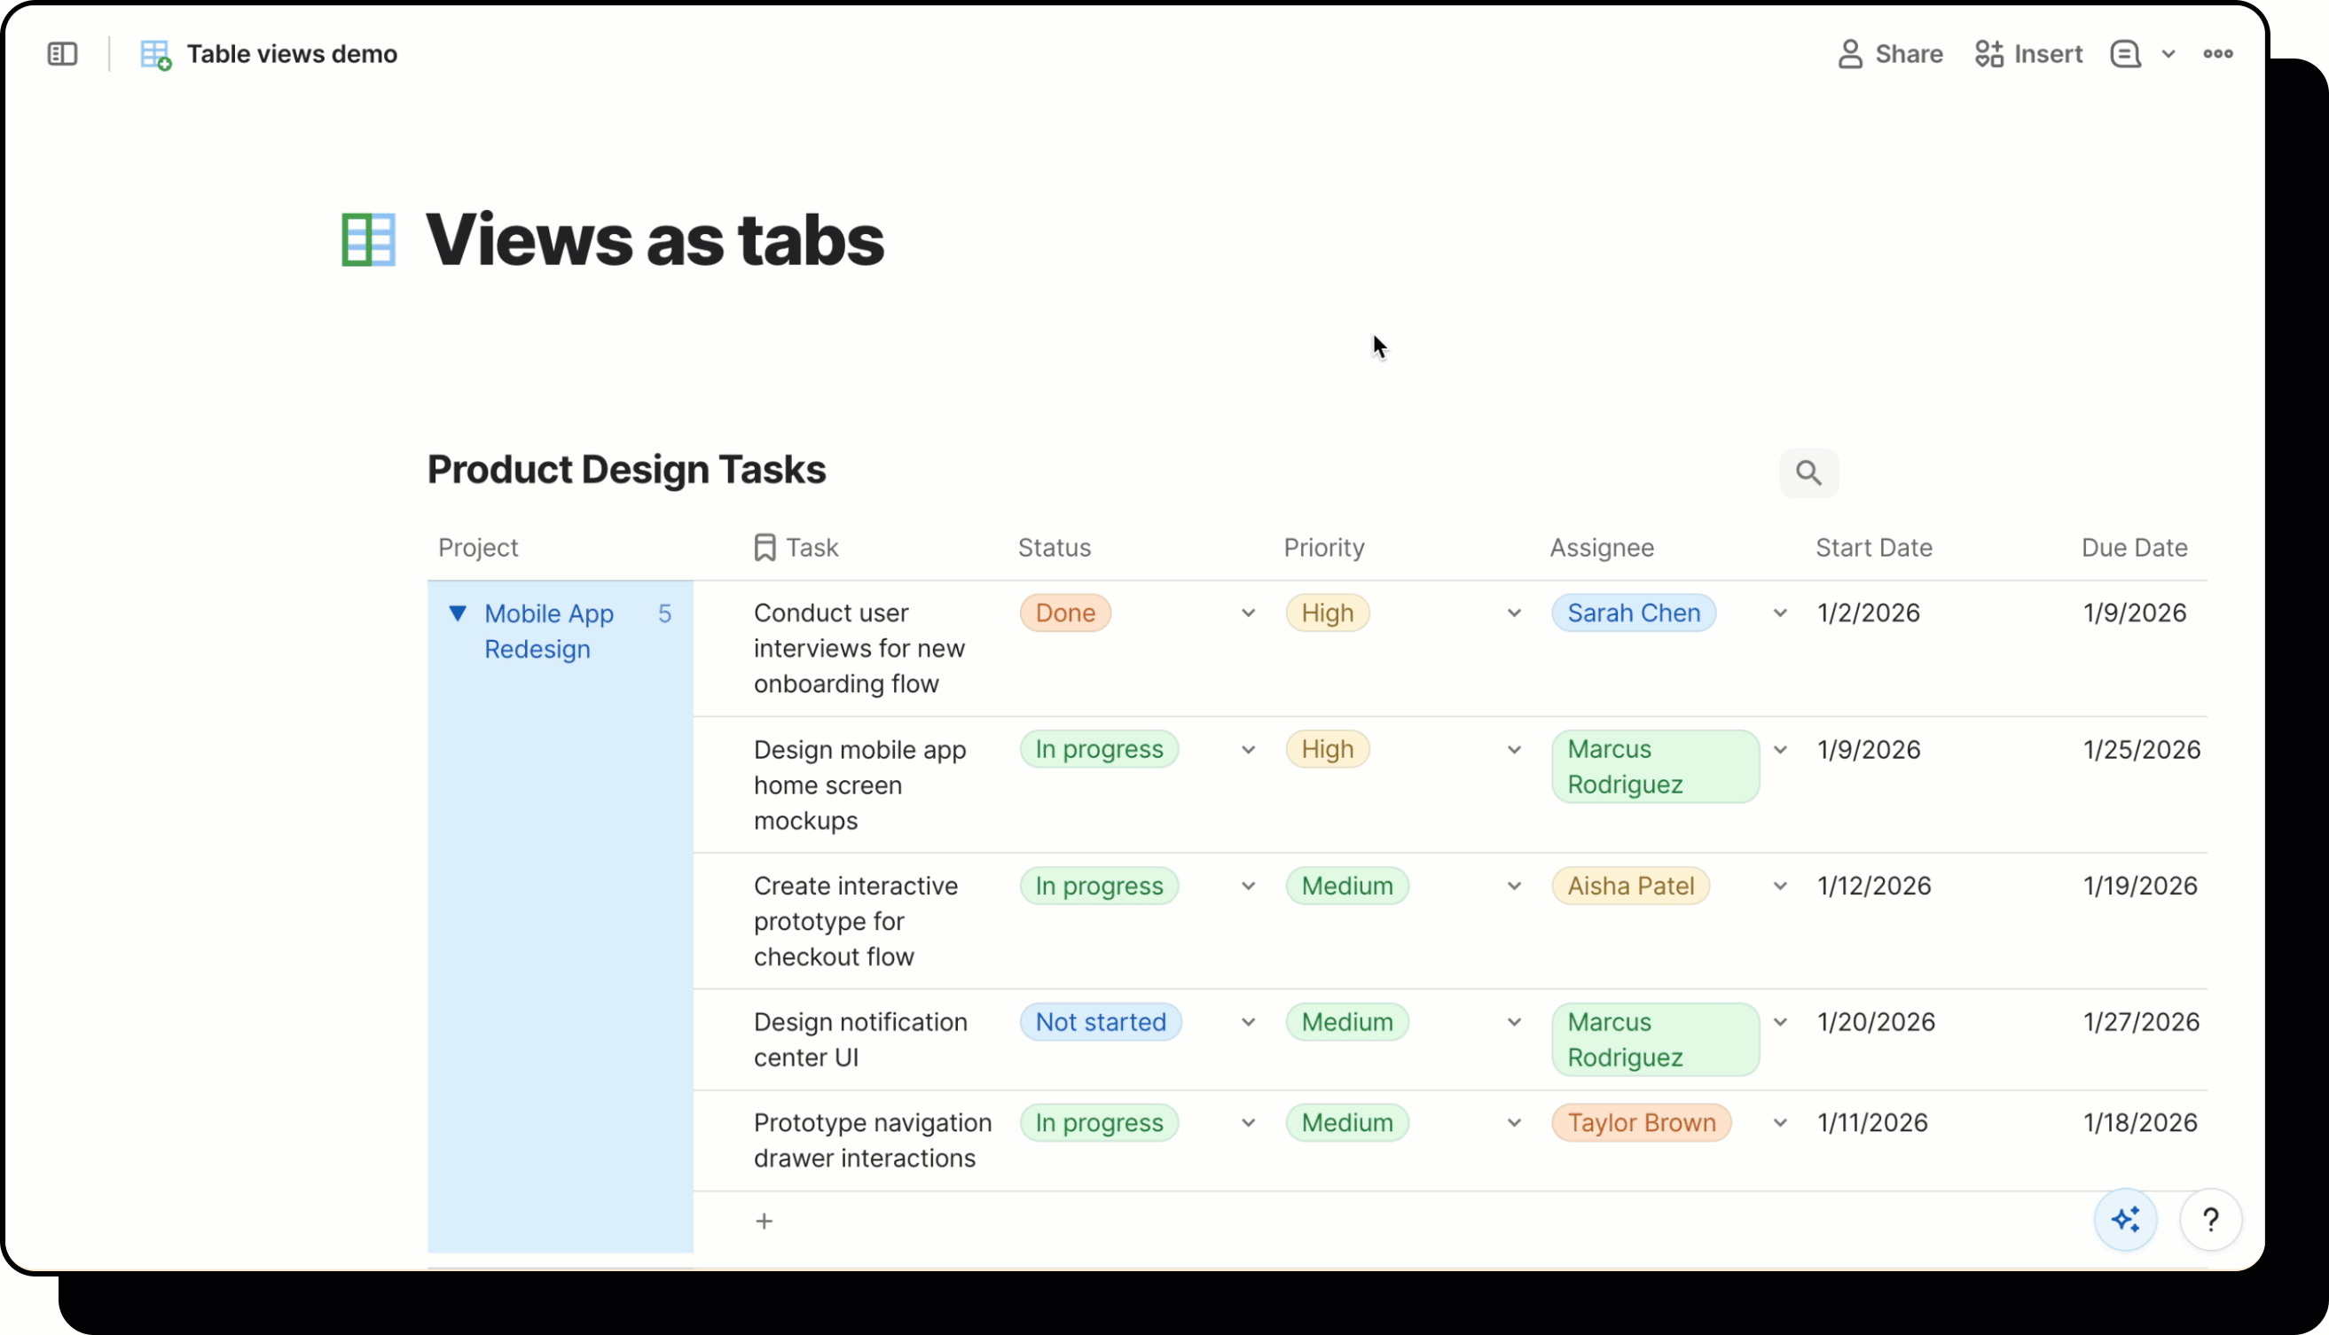
Task: Open the search for Product Design Tasks table
Action: (1808, 472)
